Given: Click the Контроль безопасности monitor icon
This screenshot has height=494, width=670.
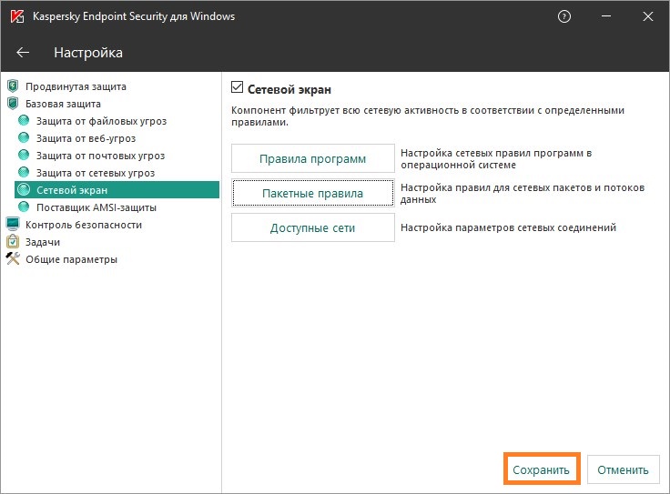Looking at the screenshot, I should [x=13, y=225].
